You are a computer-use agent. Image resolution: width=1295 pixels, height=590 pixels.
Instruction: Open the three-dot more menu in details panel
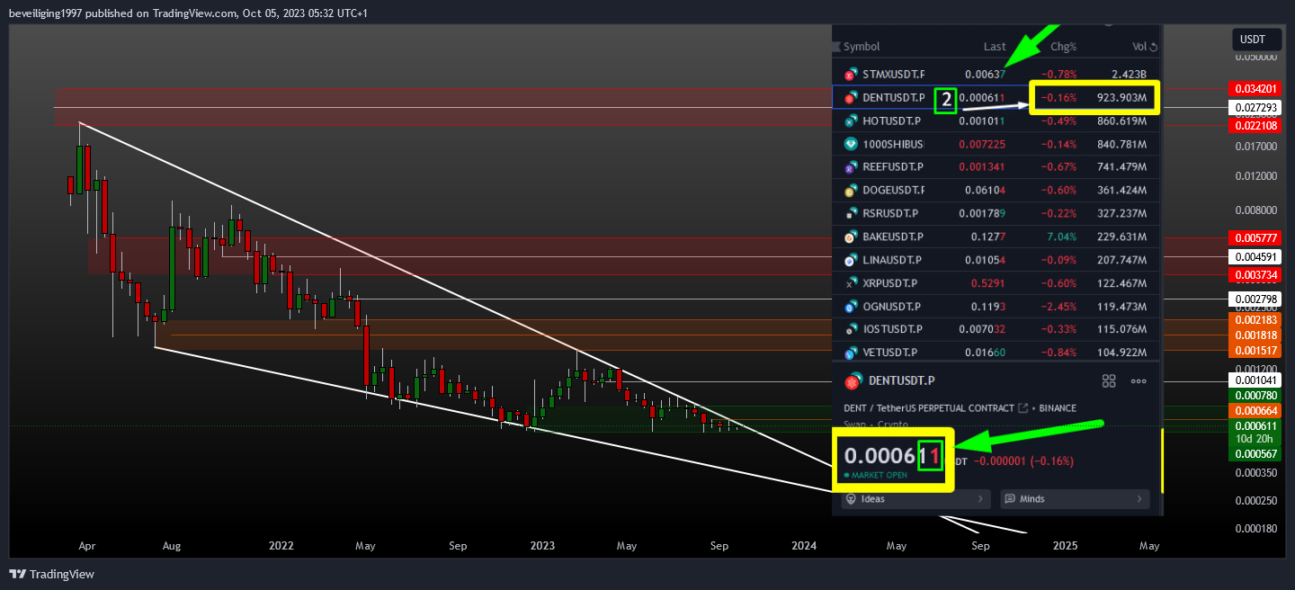tap(1139, 381)
